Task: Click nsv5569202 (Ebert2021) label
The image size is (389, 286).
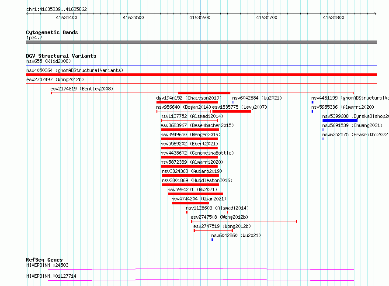Action: (x=189, y=144)
